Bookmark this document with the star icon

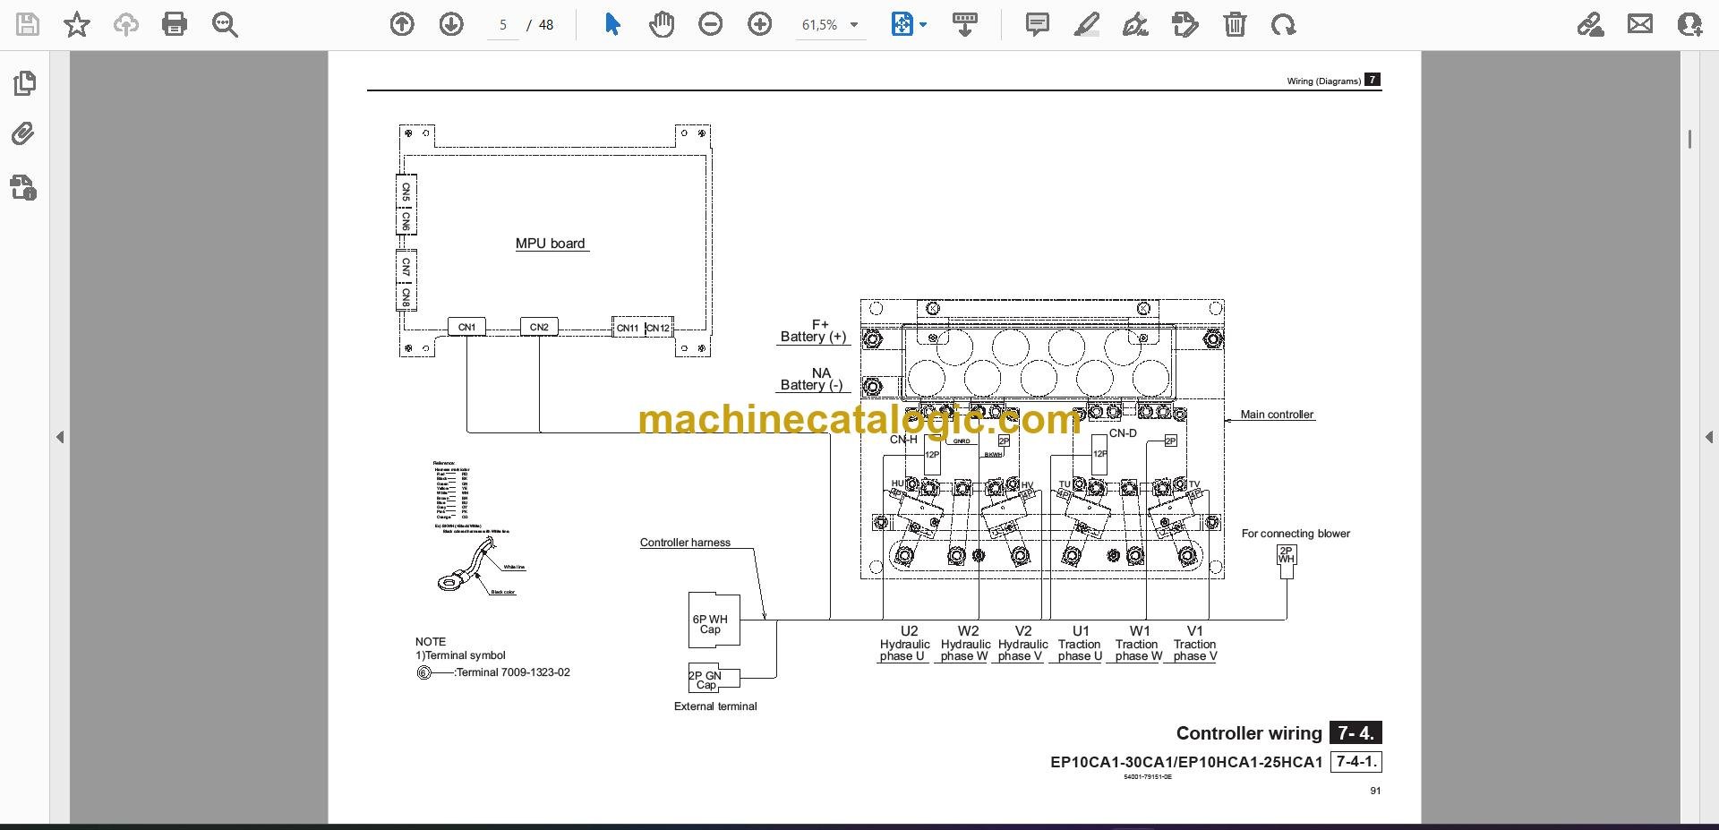coord(77,24)
